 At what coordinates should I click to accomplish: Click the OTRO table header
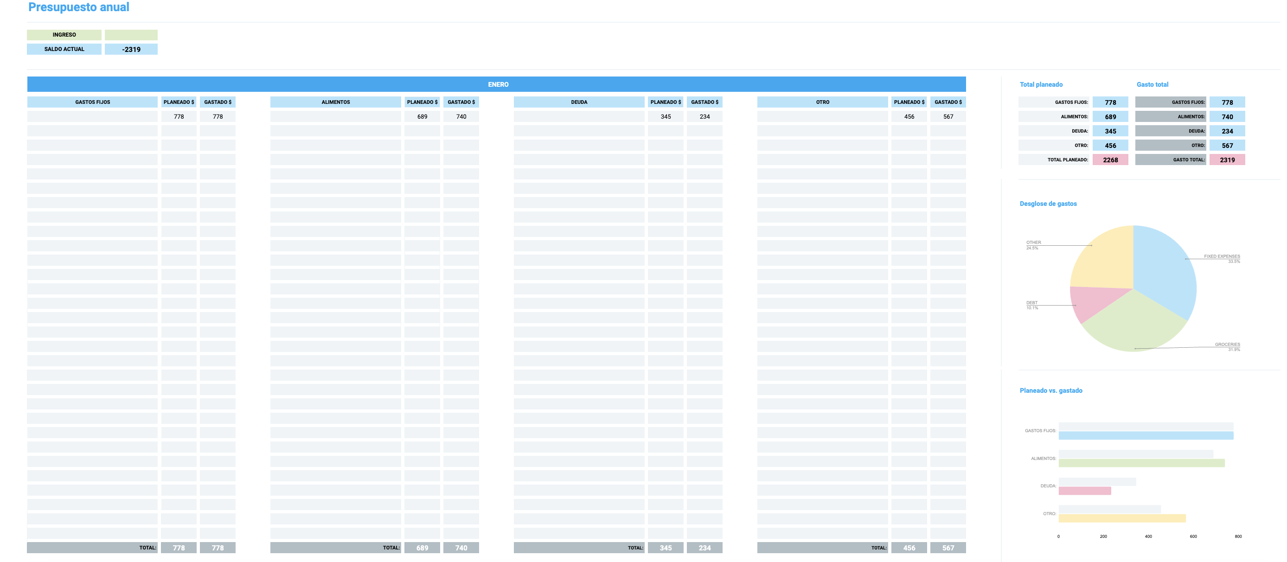[822, 102]
